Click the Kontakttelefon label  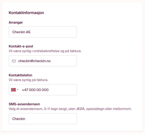point(20,75)
